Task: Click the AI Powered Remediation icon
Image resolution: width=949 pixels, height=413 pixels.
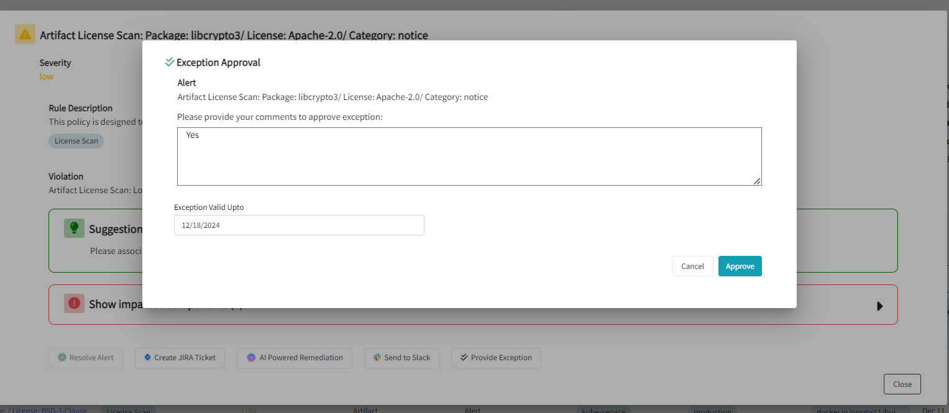Action: coord(251,358)
